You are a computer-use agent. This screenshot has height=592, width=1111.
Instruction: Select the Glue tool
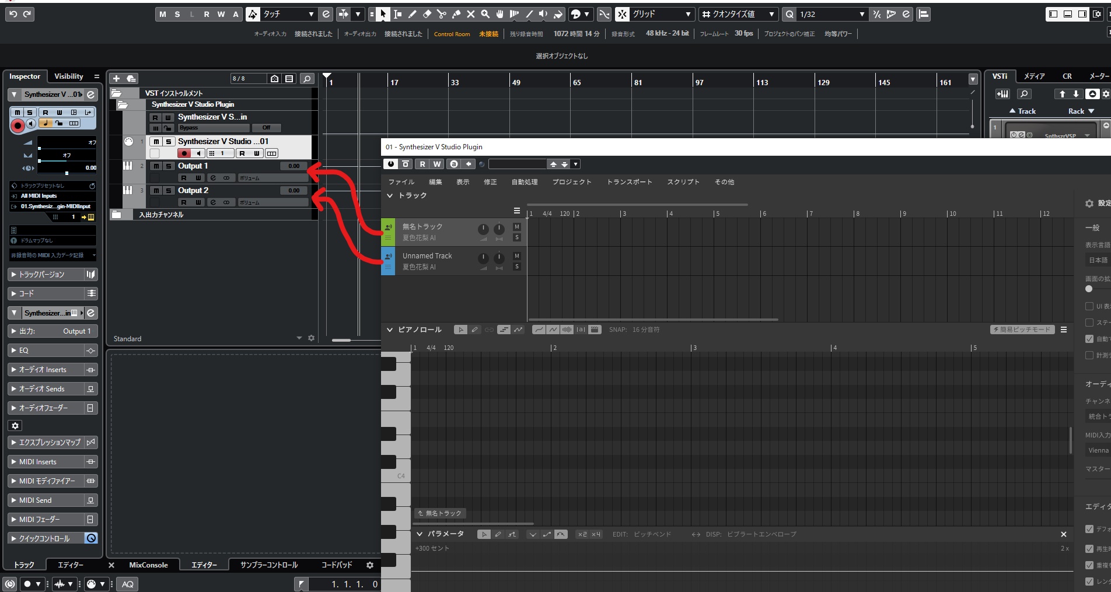point(455,14)
